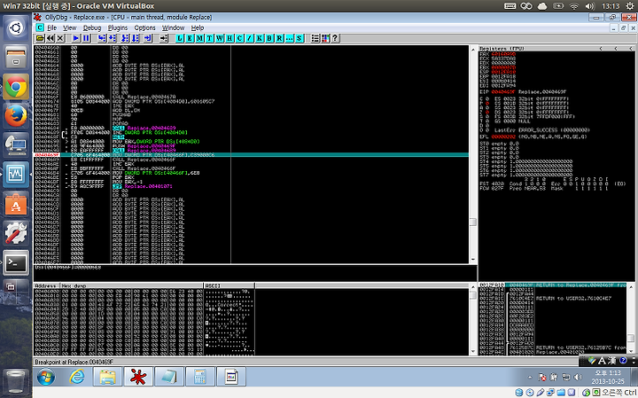Pause execution with the Pause icon

(x=86, y=38)
